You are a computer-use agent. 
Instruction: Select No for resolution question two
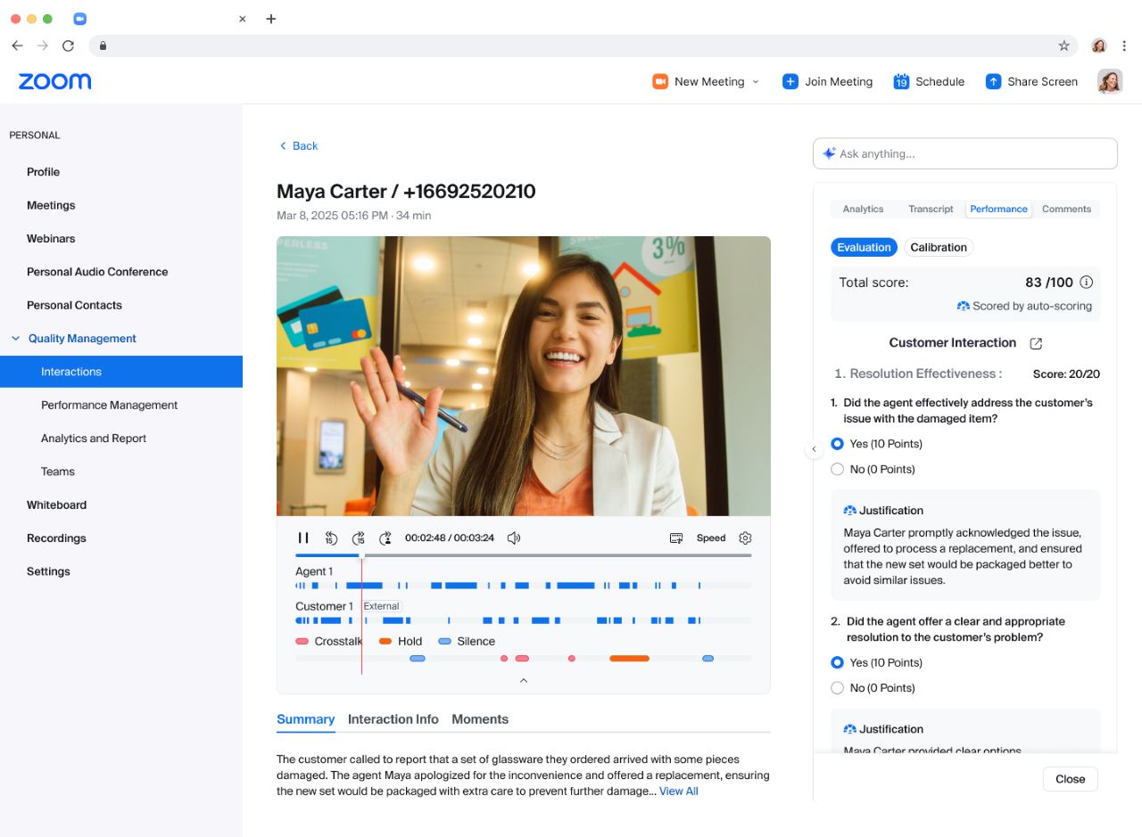837,687
